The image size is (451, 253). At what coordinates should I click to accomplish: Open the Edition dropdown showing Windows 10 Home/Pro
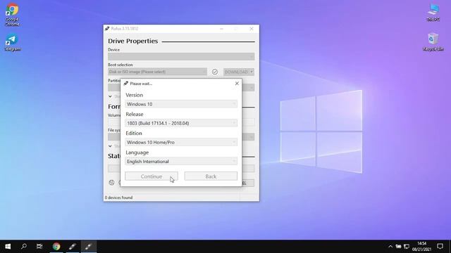tap(181, 142)
